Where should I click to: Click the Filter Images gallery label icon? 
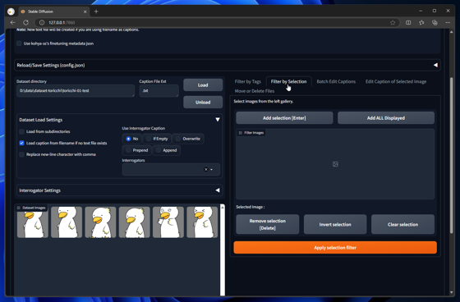pyautogui.click(x=241, y=133)
